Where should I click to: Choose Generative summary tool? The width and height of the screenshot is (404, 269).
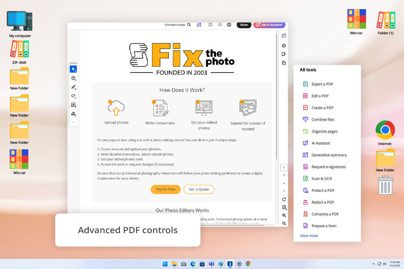(x=325, y=155)
